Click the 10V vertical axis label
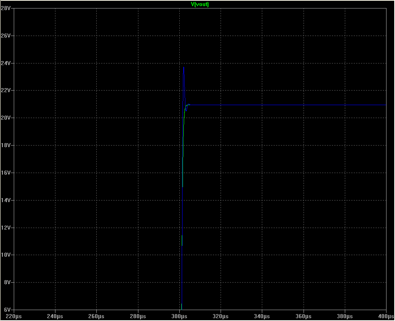 tap(6, 255)
